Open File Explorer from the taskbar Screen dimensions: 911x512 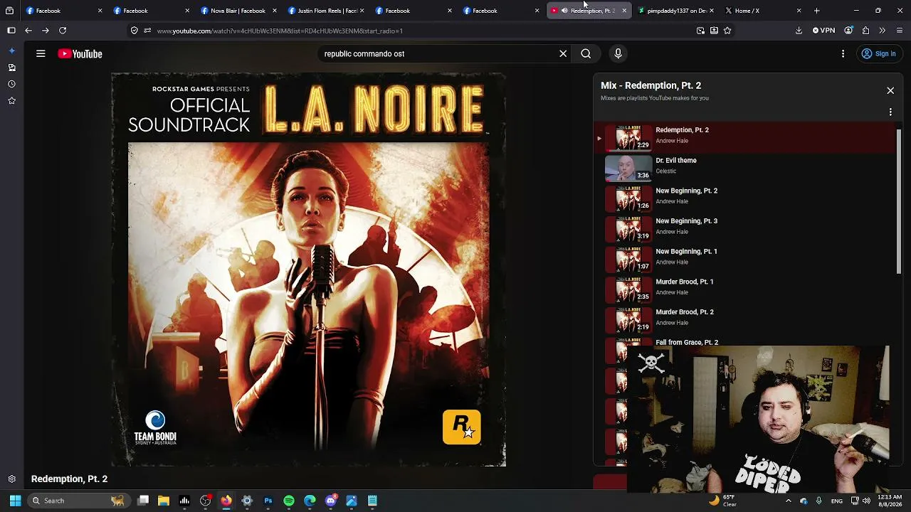164,501
